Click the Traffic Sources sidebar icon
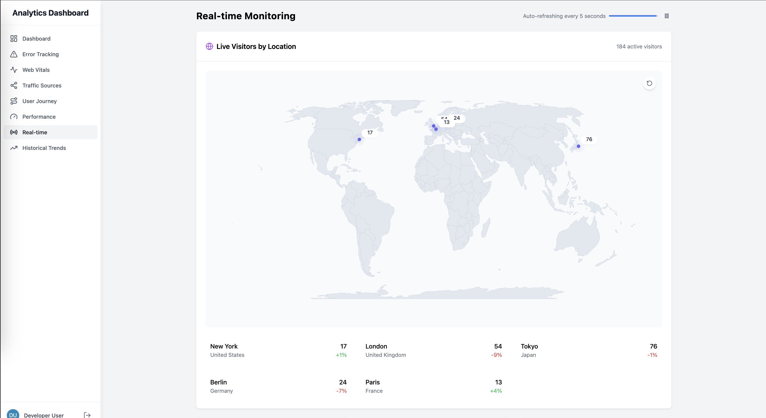 pyautogui.click(x=14, y=85)
